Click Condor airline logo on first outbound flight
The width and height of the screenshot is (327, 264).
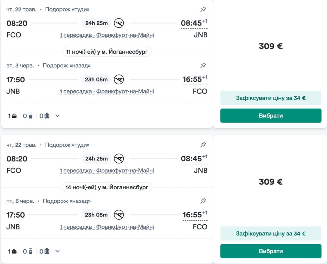click(x=119, y=23)
